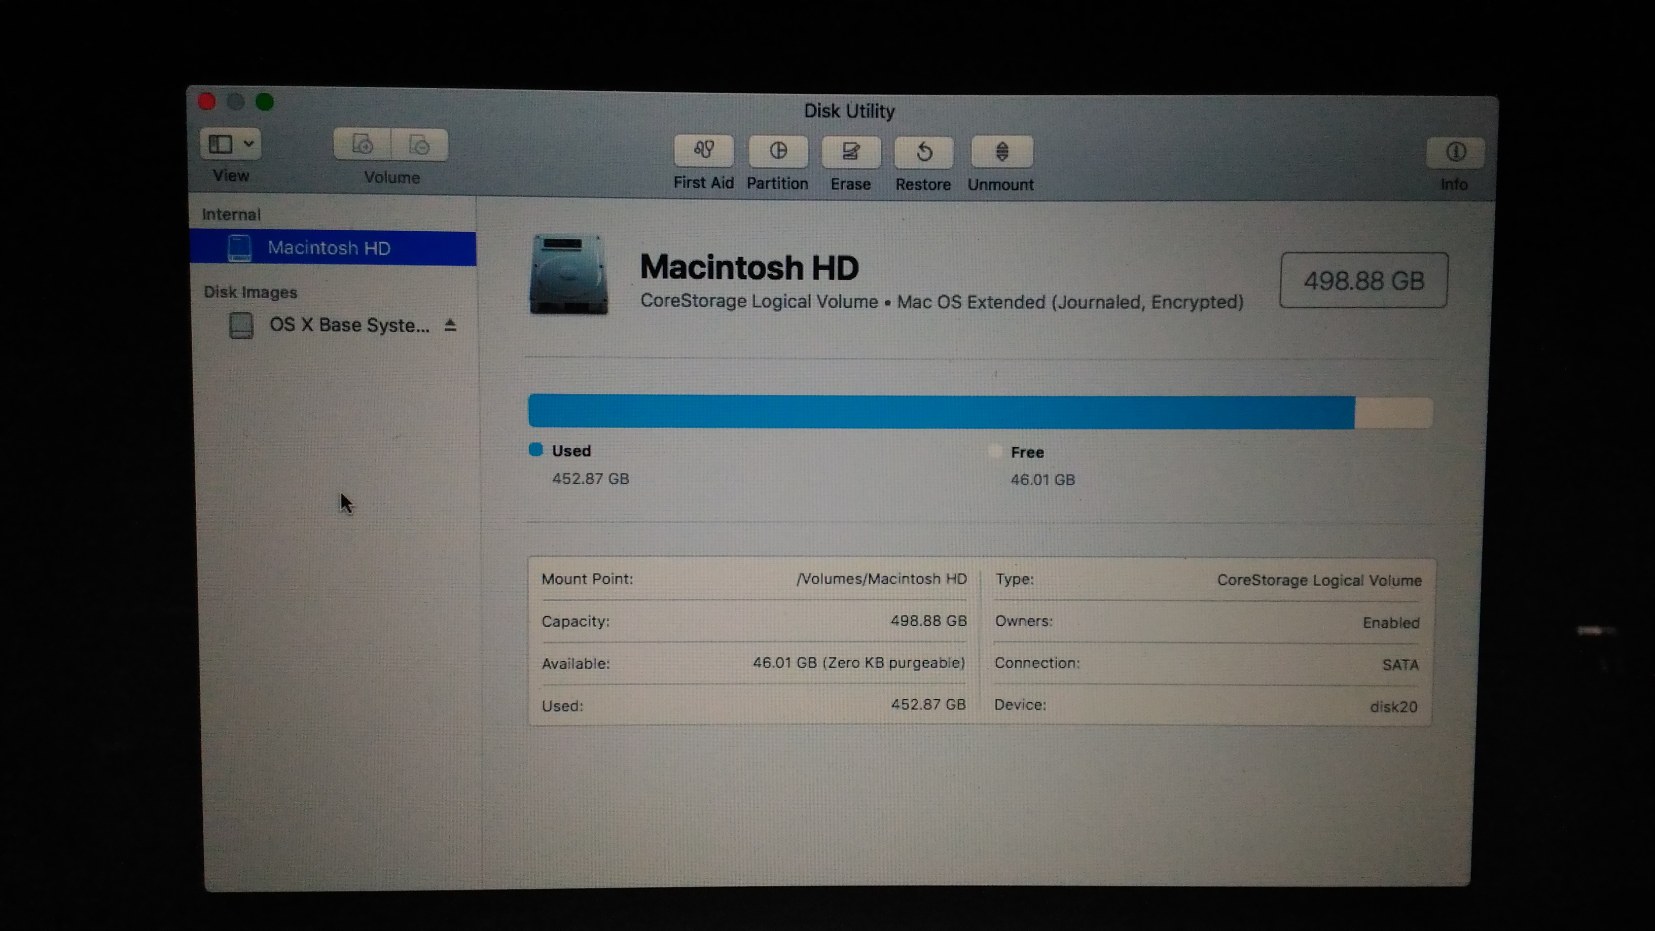1655x931 pixels.
Task: Open the Info panel icon
Action: coord(1455,152)
